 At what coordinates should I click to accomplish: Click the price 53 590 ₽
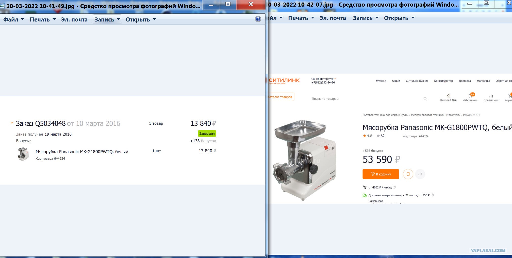[x=381, y=159]
